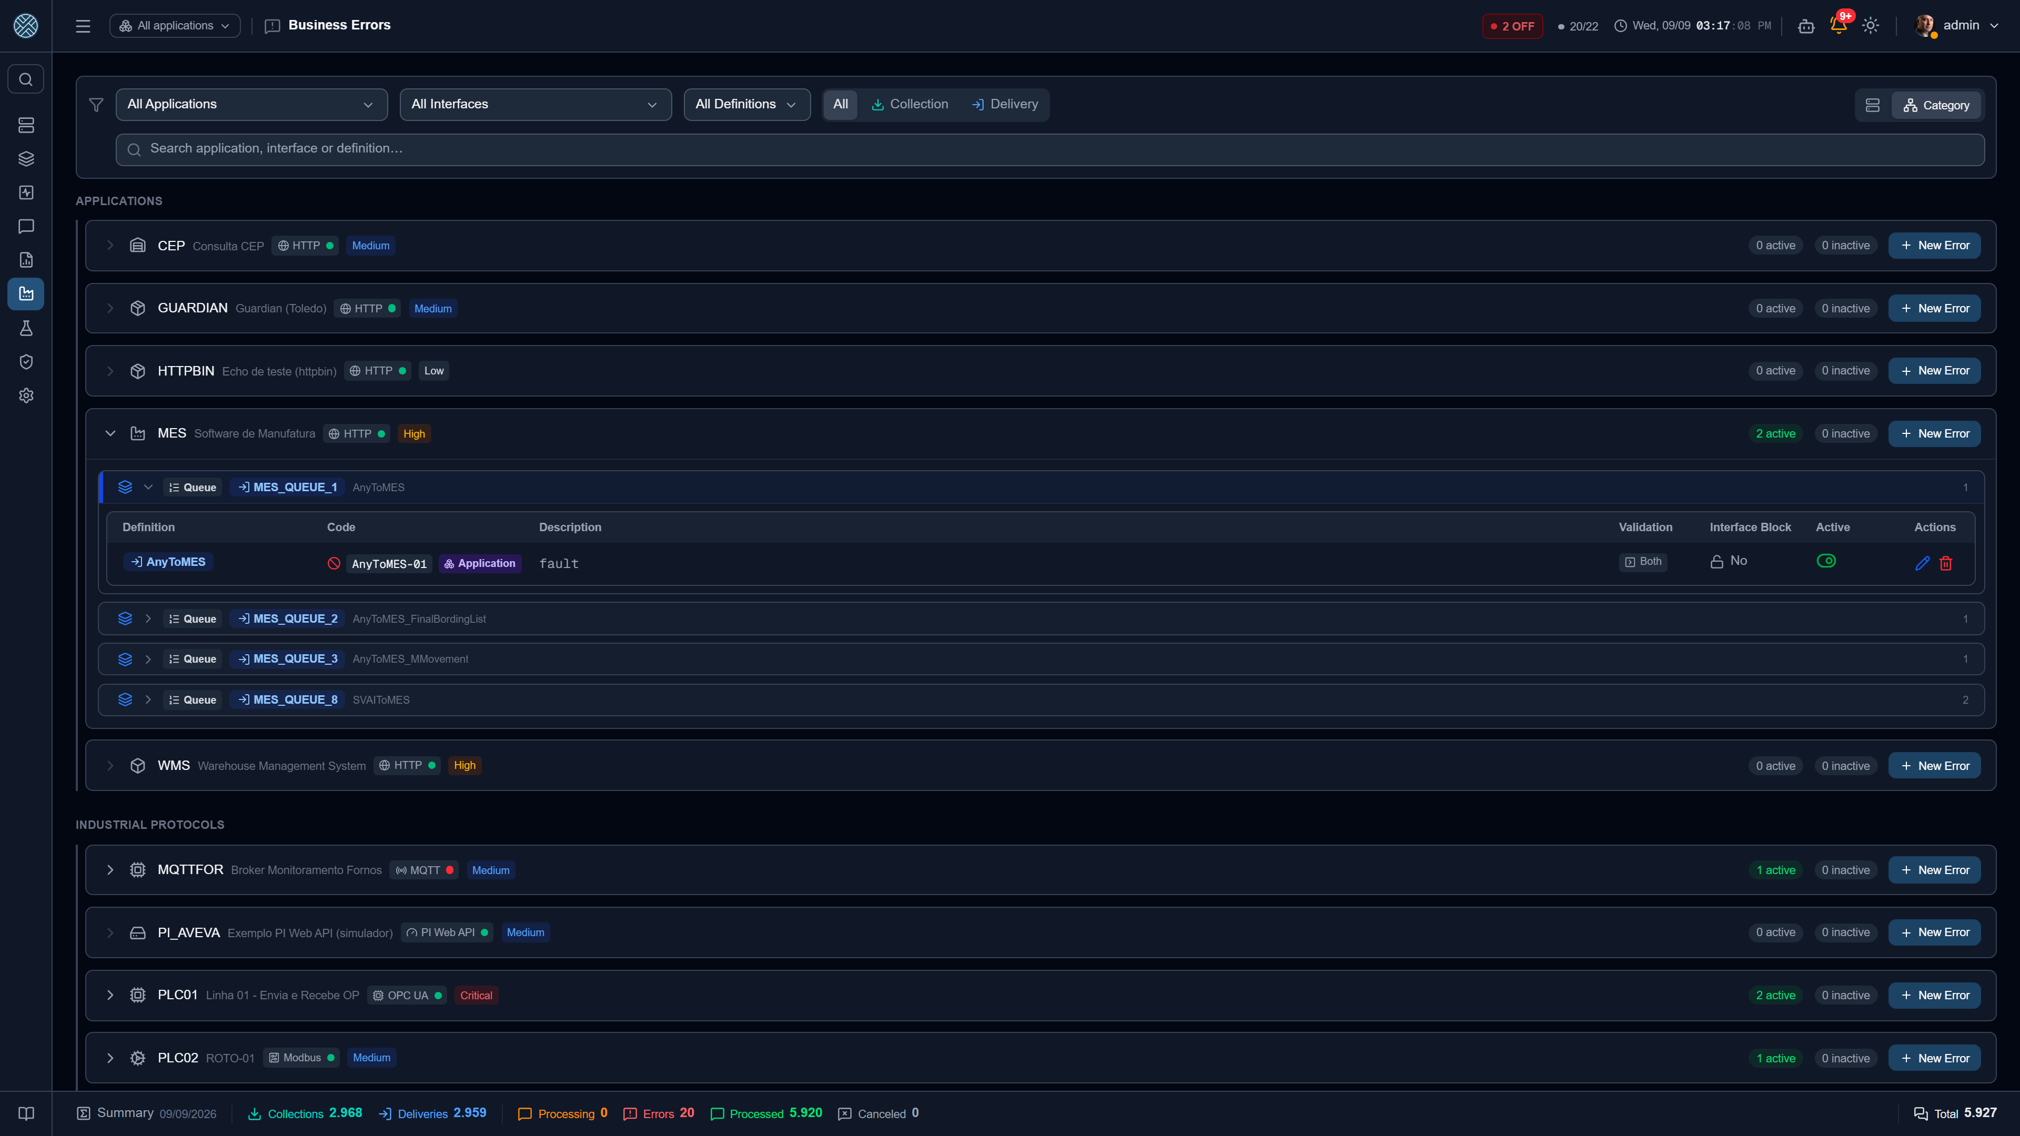The height and width of the screenshot is (1136, 2020).
Task: Click New Error for PLC02
Action: pos(1935,1058)
